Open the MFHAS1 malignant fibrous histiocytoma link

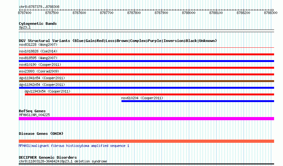(74, 146)
